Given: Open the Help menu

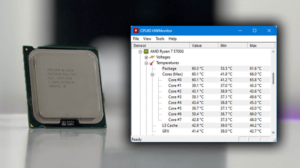Looking at the screenshot, I should click(x=172, y=39).
